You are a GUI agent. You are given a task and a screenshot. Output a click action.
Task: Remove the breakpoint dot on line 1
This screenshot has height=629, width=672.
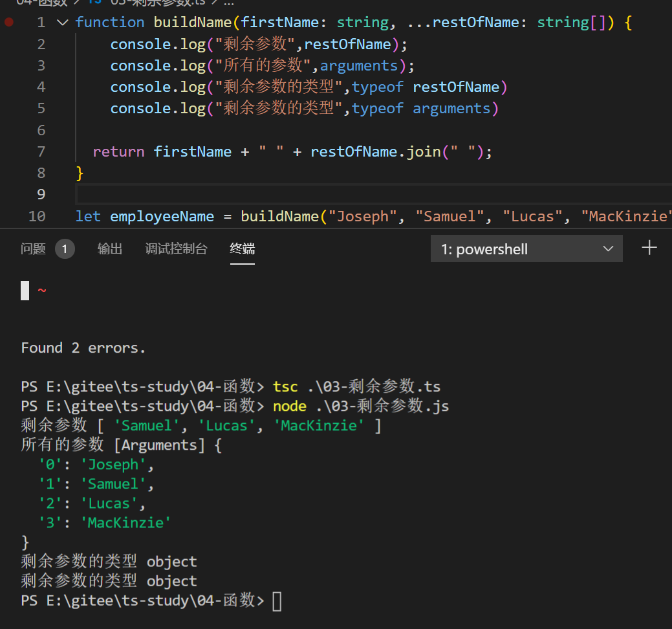(x=9, y=22)
